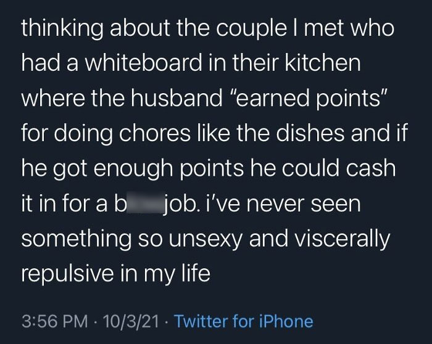Click the word enough
The height and width of the screenshot is (344, 432).
click(133, 168)
